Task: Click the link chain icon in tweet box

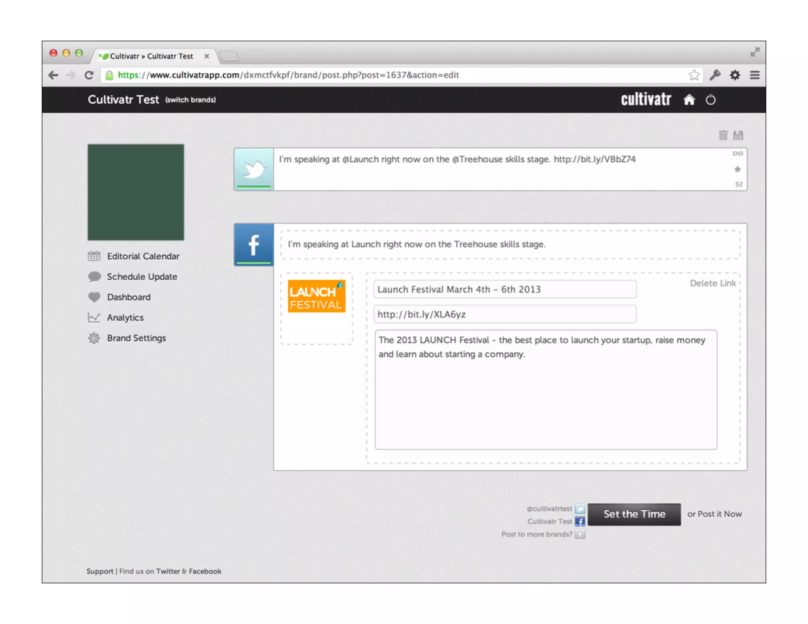Action: [737, 153]
